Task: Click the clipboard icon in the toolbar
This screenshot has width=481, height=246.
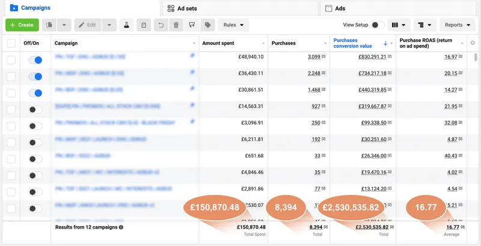Action: pos(143,25)
